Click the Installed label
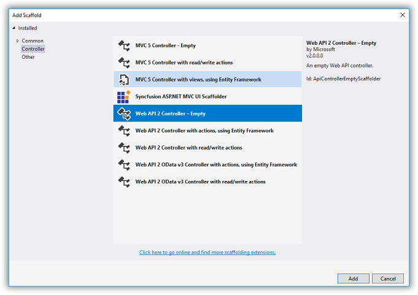Screen dimensions: 418x295 point(28,28)
